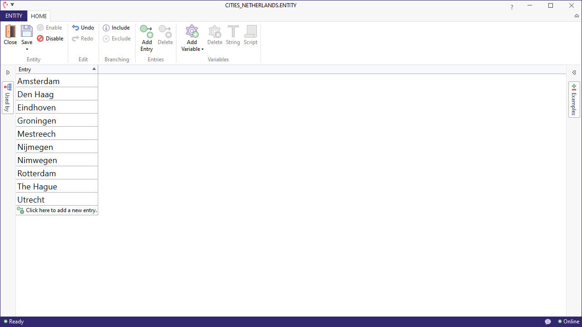Open the chat bubble icon in status bar
This screenshot has height=327, width=582.
[x=548, y=322]
